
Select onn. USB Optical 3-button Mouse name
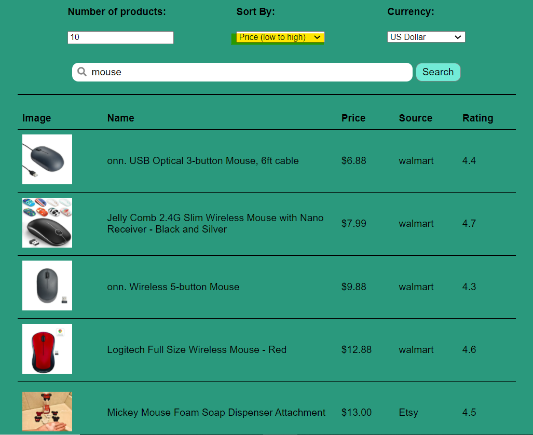tap(203, 160)
